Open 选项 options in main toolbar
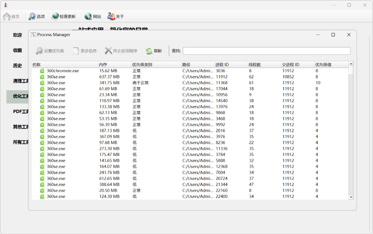Viewport: 373px width, 234px height. tap(37, 17)
